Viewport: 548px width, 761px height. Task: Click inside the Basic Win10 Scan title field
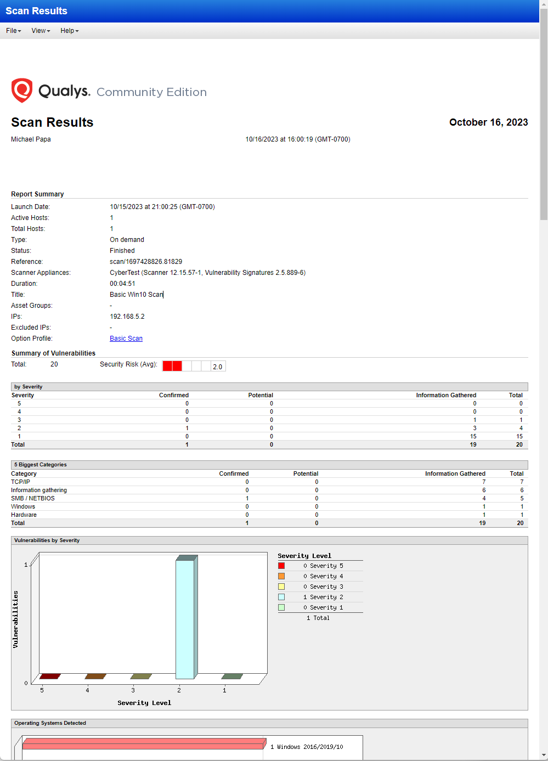[x=136, y=294]
